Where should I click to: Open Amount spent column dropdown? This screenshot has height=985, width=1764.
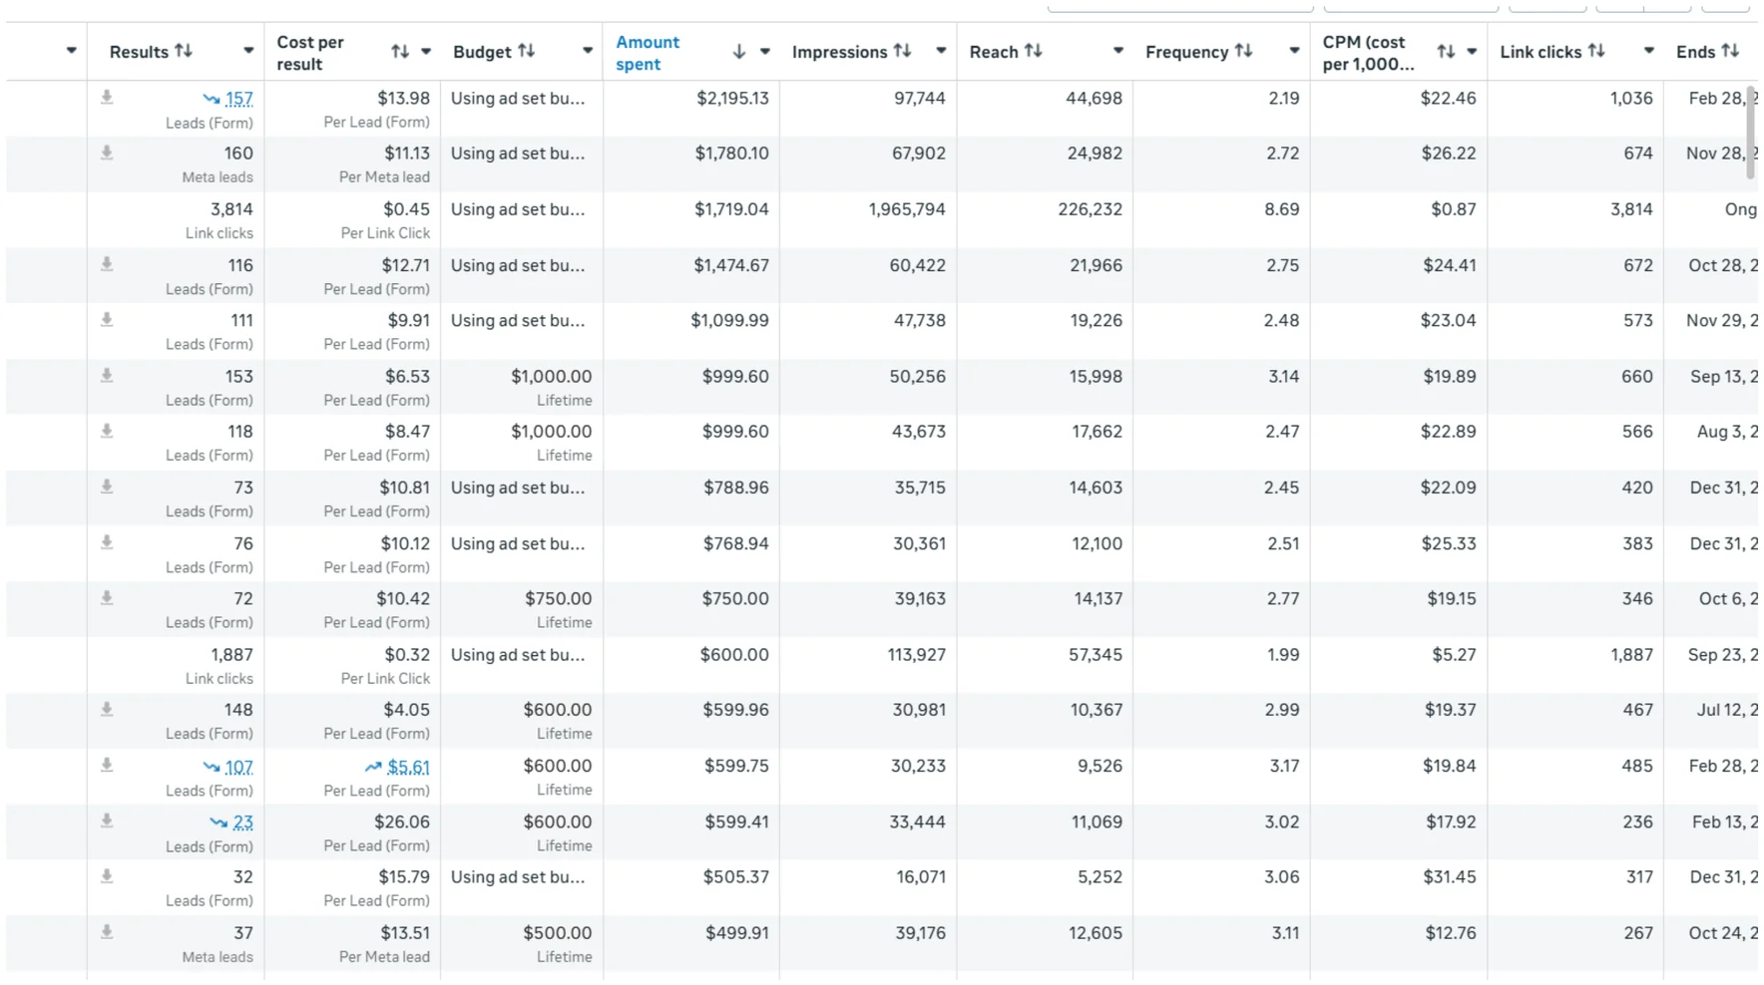[765, 52]
